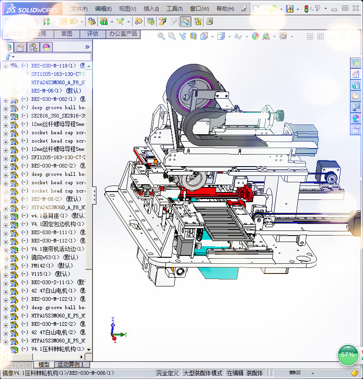Switch to the 评估 tab
The width and height of the screenshot is (363, 379).
93,34
